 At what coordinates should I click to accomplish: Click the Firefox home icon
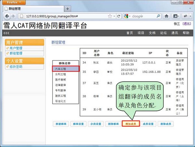tap(166, 16)
